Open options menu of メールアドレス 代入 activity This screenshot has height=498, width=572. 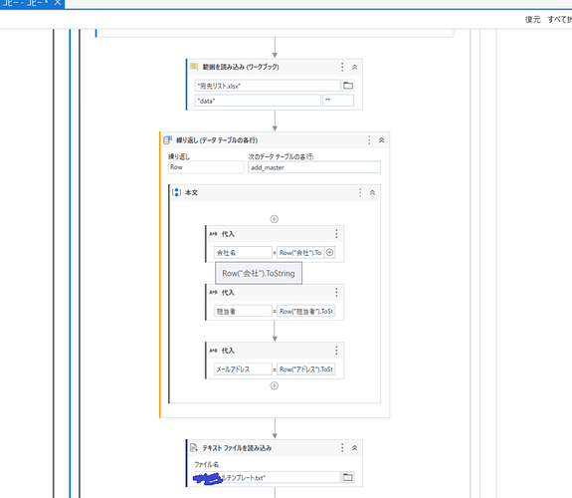(336, 351)
